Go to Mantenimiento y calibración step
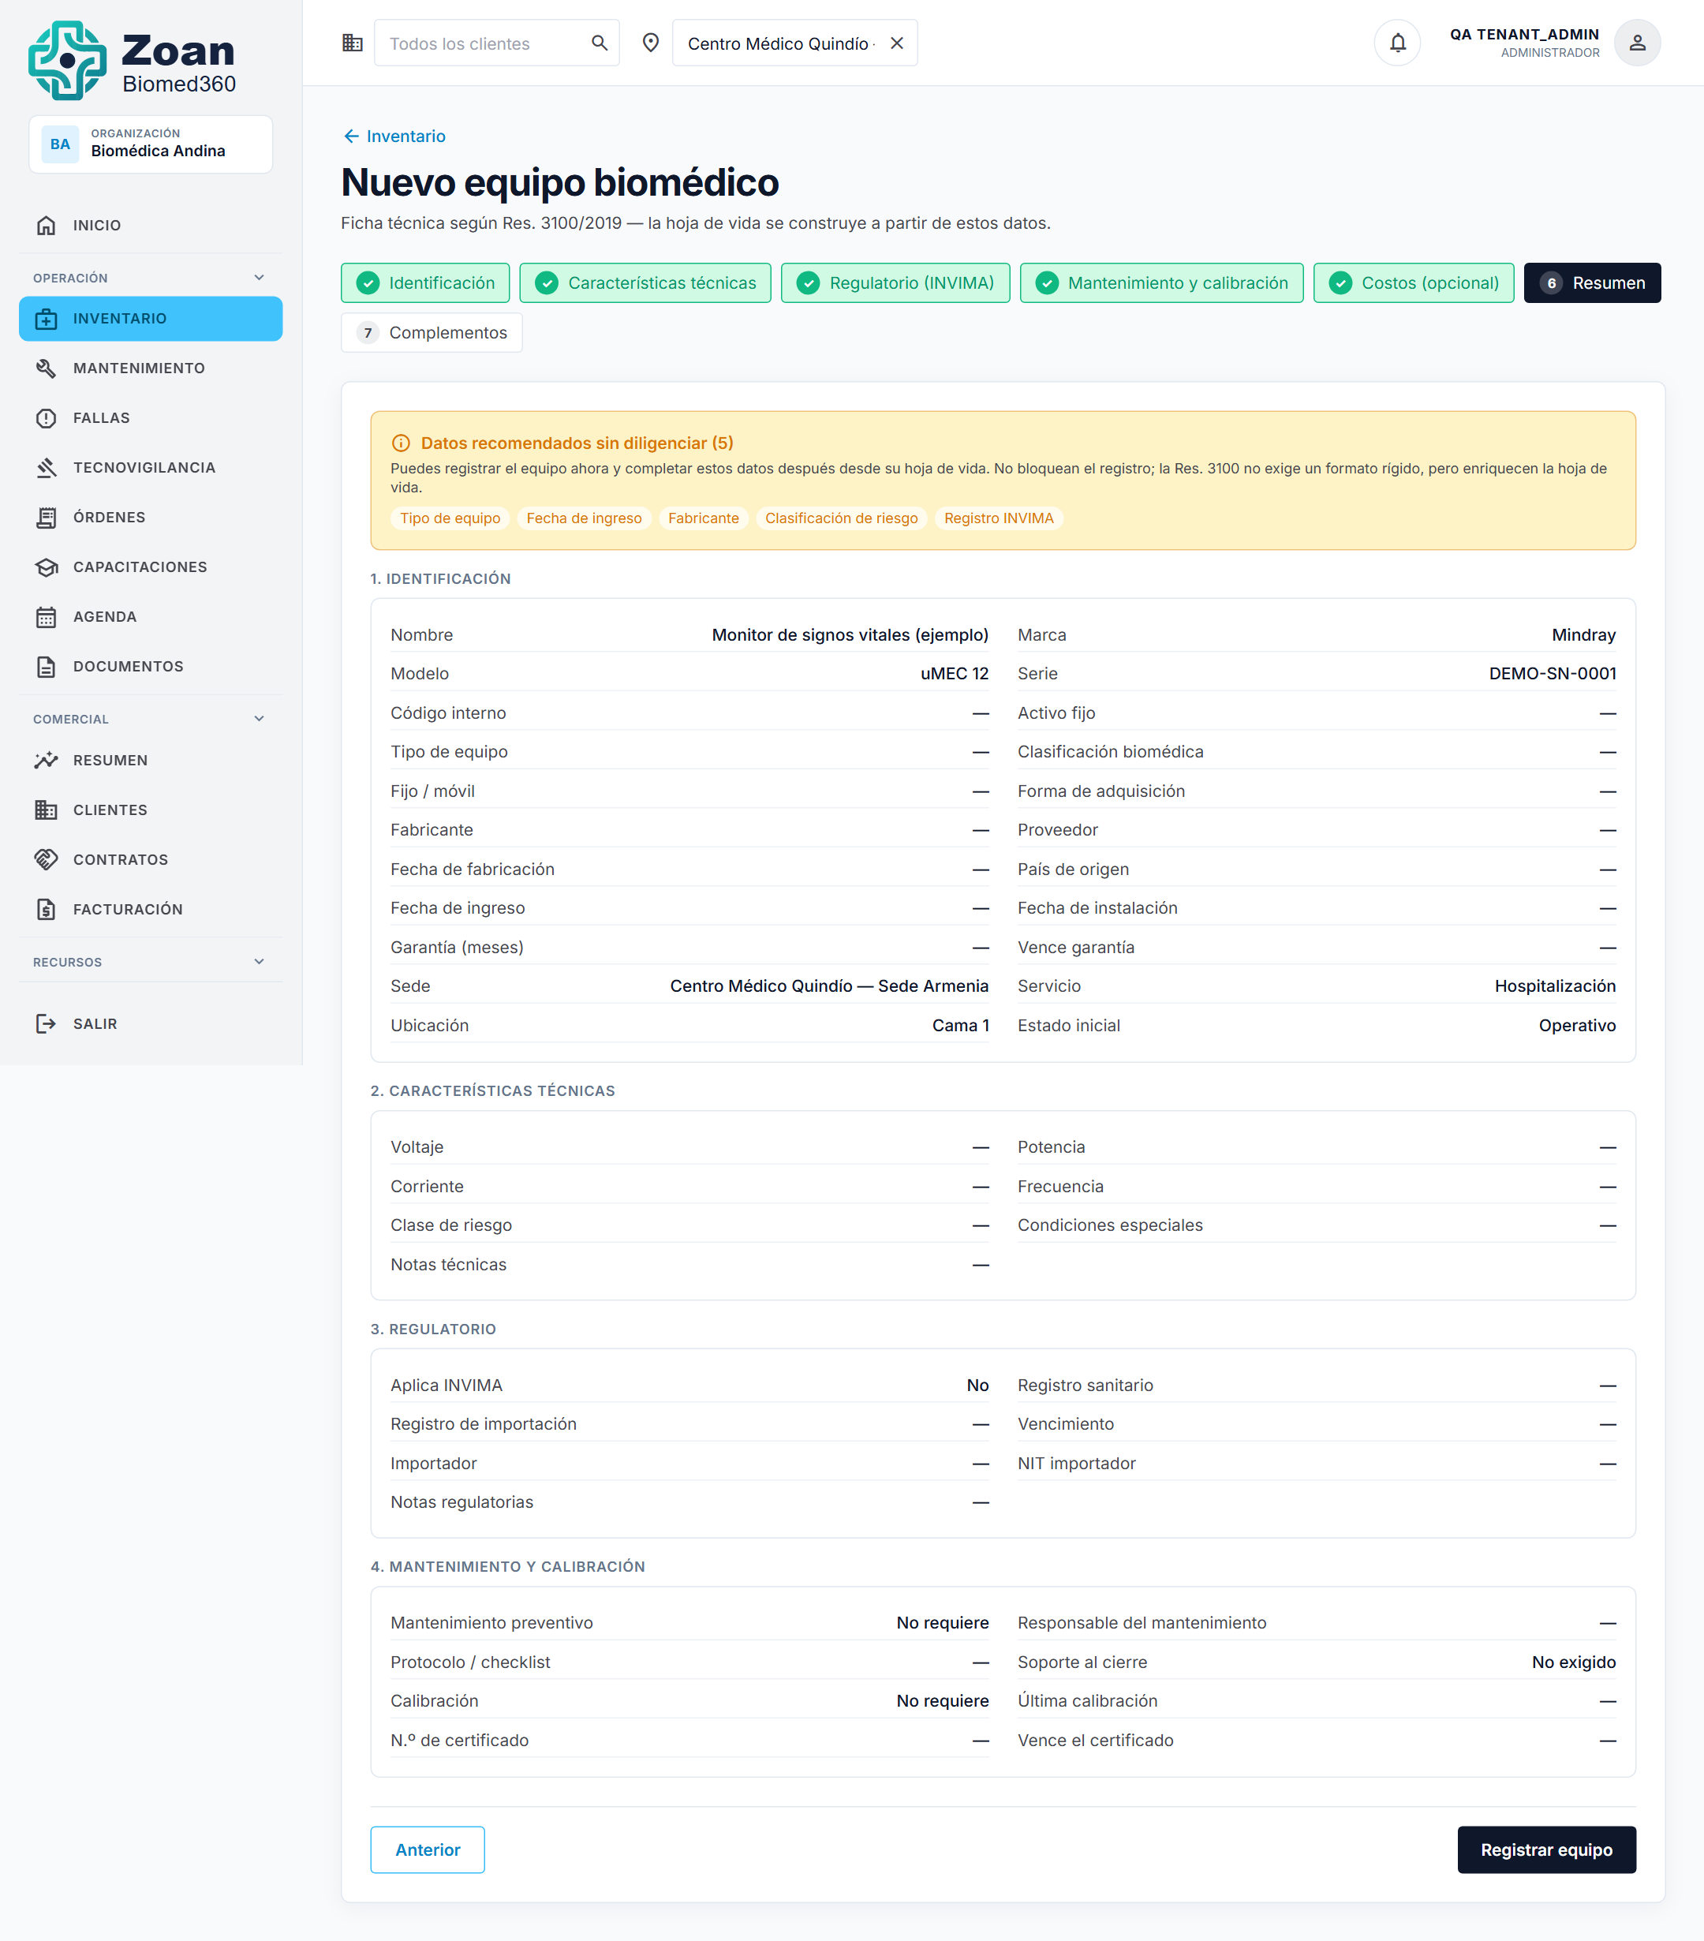The width and height of the screenshot is (1704, 1941). 1161,283
